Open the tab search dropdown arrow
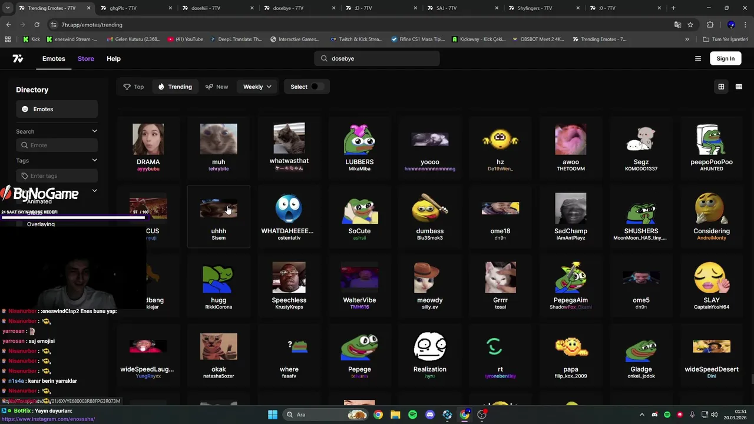The width and height of the screenshot is (754, 424). click(x=8, y=8)
